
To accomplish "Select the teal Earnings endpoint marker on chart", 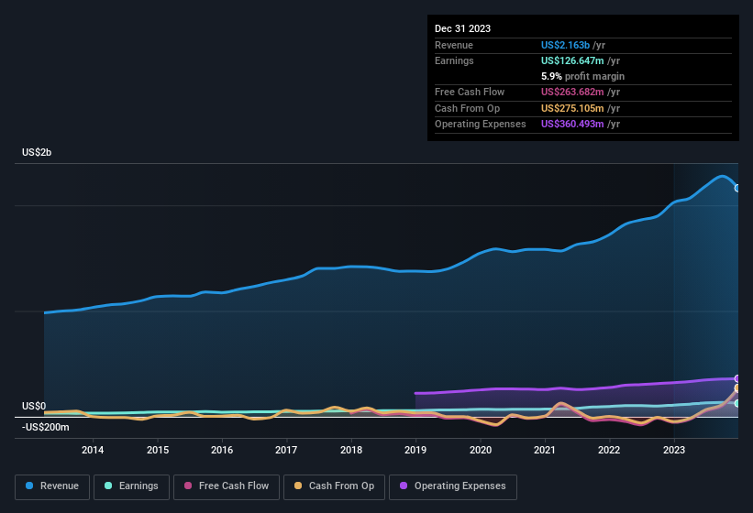I will [x=737, y=403].
